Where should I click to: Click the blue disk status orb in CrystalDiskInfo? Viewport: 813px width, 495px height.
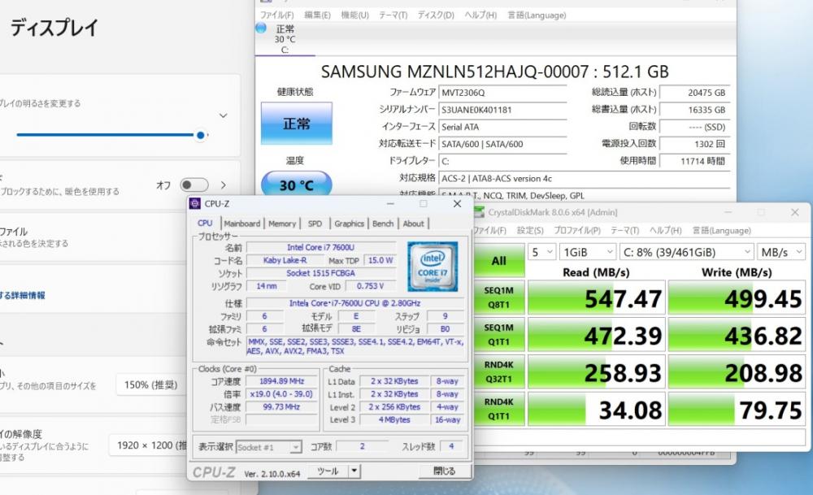(x=261, y=28)
